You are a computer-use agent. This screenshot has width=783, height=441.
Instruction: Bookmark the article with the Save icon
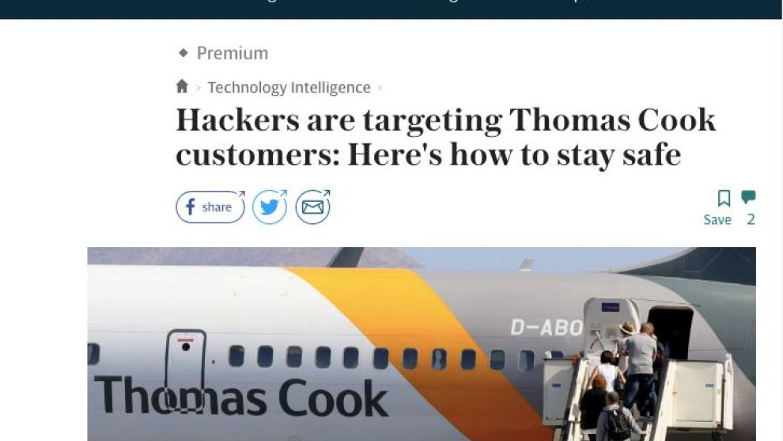(724, 198)
